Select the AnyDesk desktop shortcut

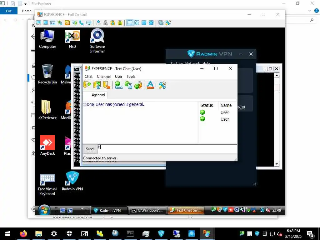click(x=47, y=145)
